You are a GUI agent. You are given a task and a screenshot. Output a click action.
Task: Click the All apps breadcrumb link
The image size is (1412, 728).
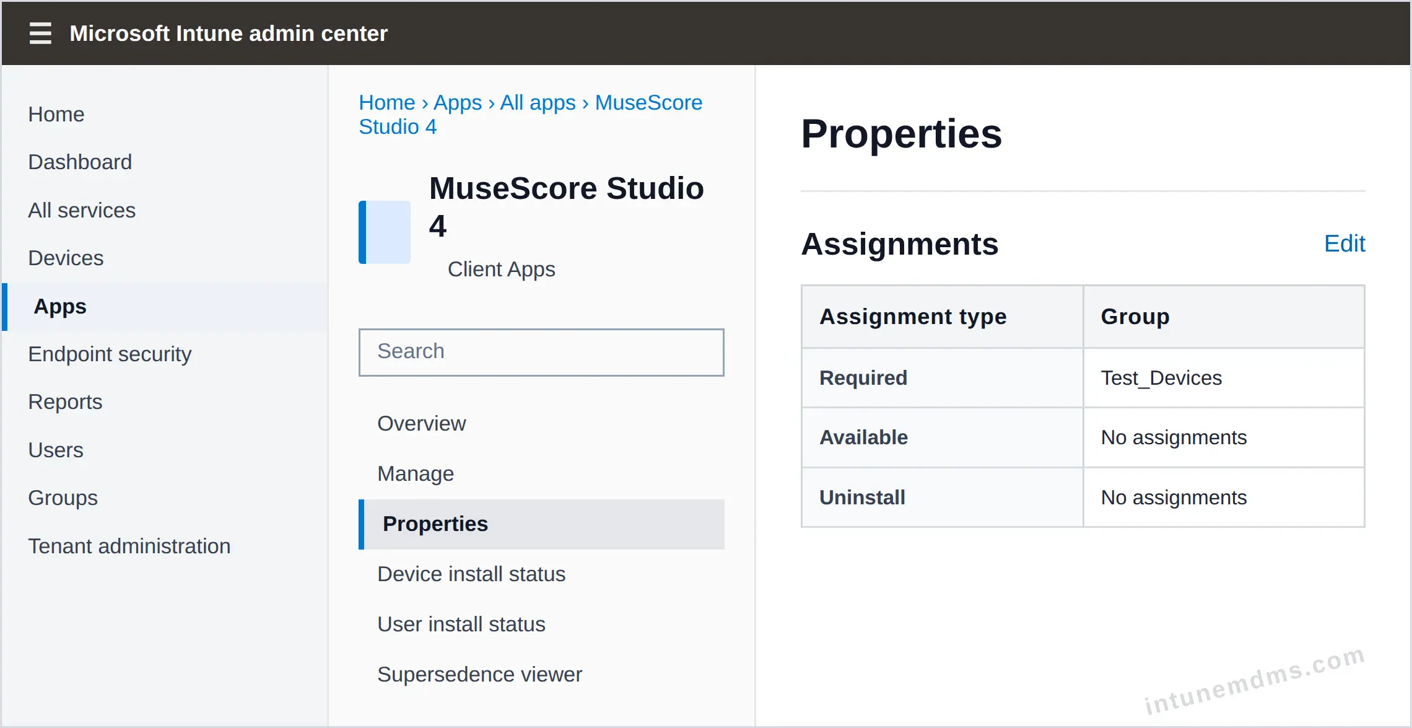click(x=538, y=102)
